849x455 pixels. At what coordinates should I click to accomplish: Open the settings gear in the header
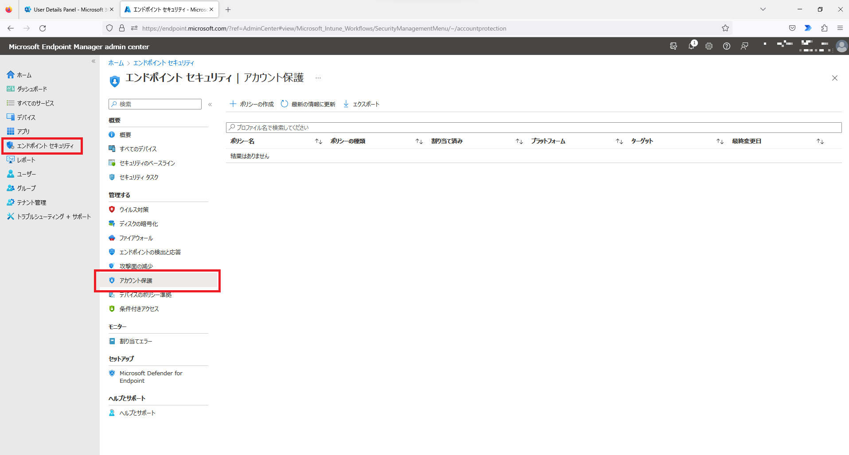(709, 46)
